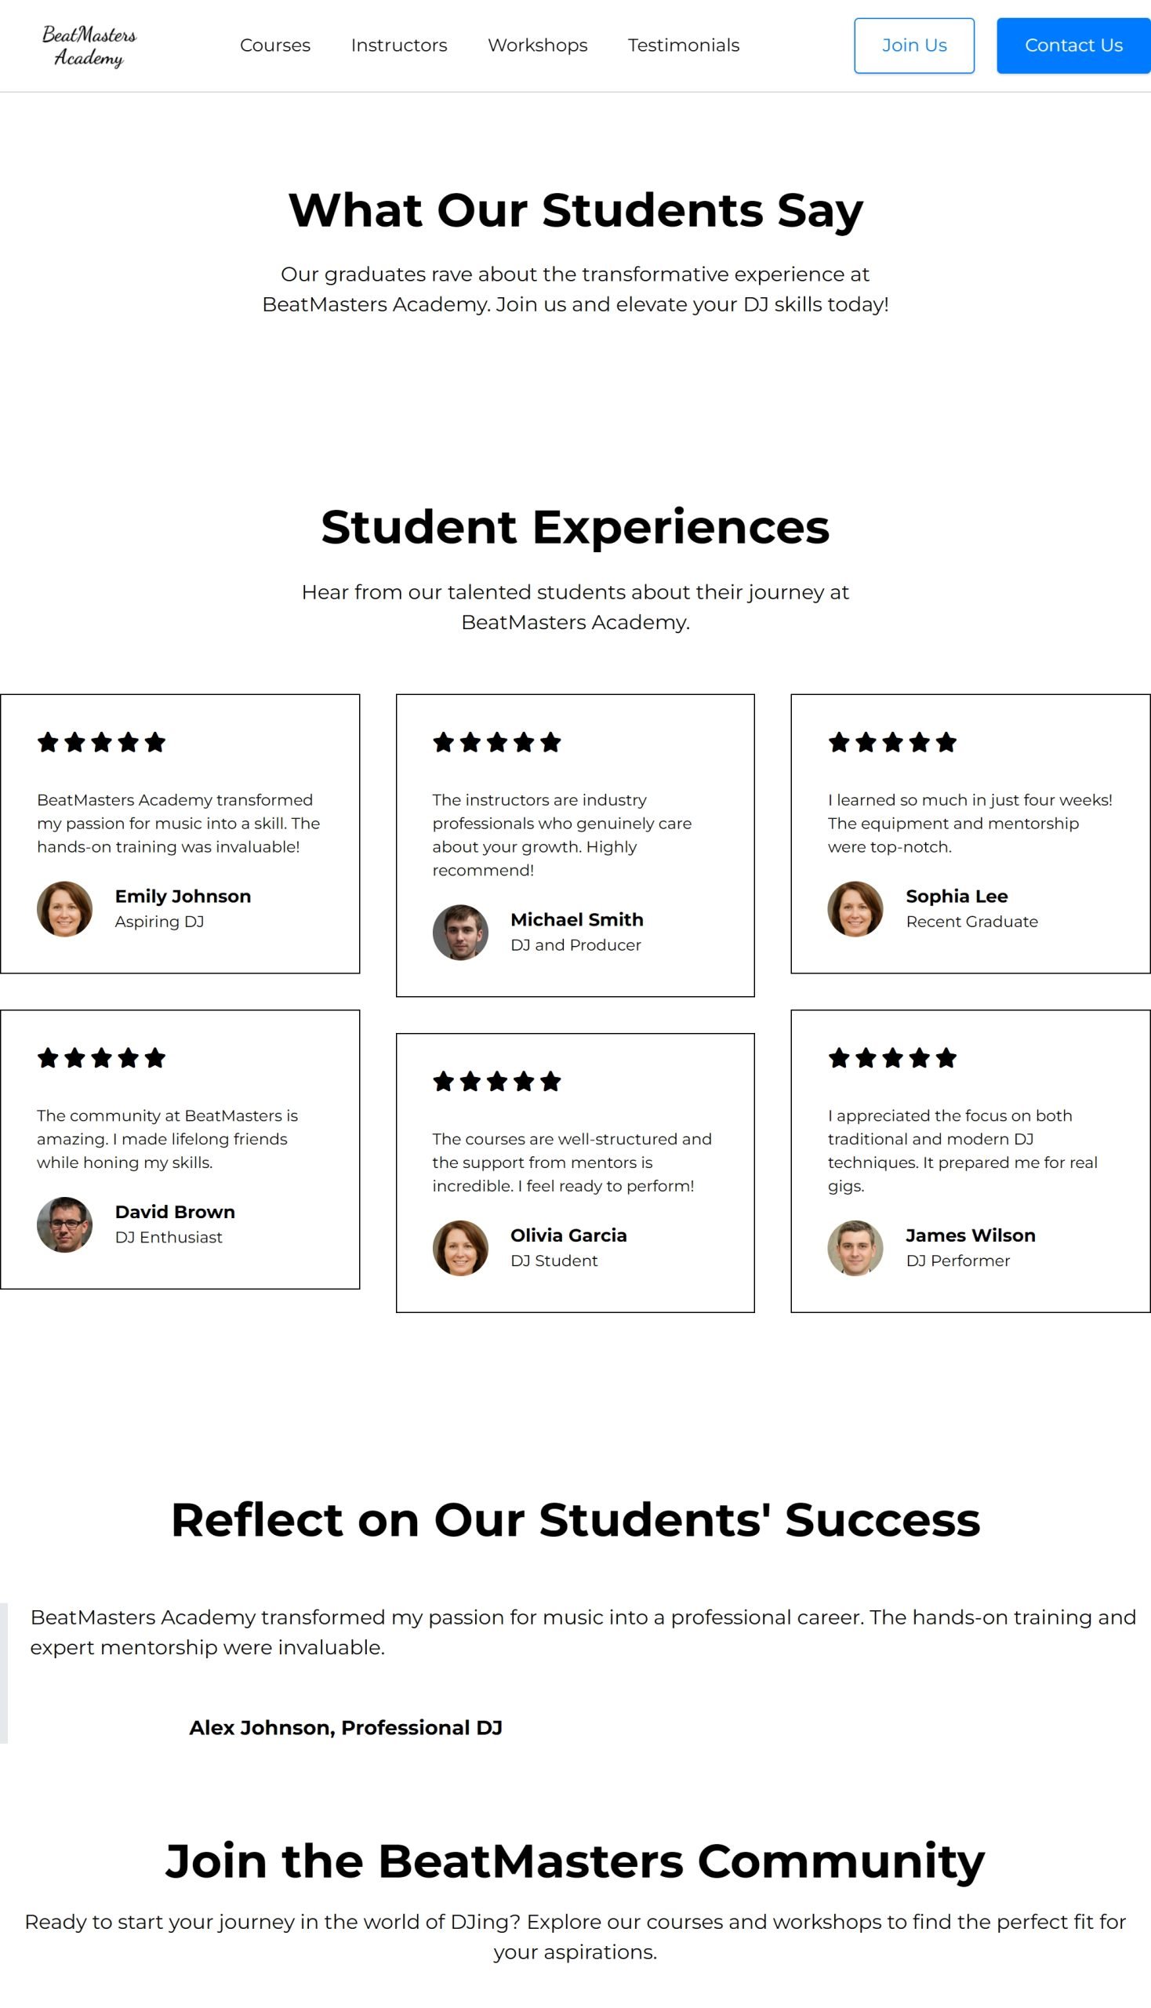Click the Alex Johnson, Professional DJ attribution
This screenshot has width=1151, height=2008.
[346, 1727]
